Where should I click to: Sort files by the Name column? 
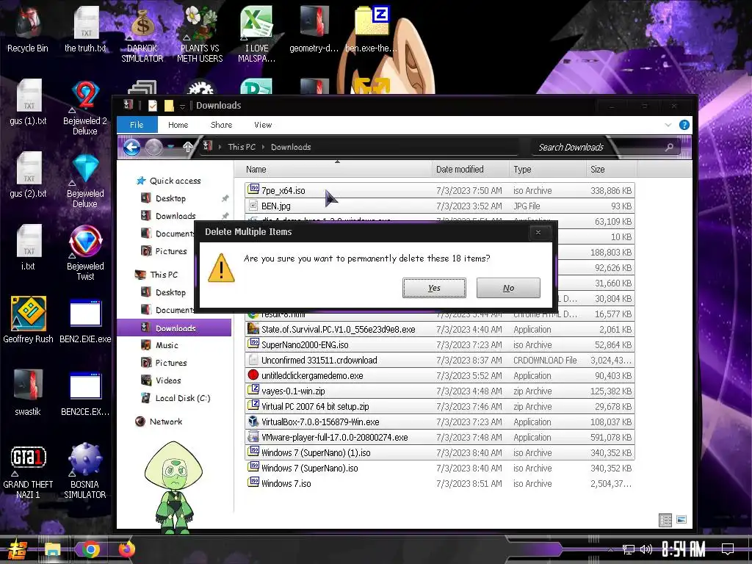(333, 170)
